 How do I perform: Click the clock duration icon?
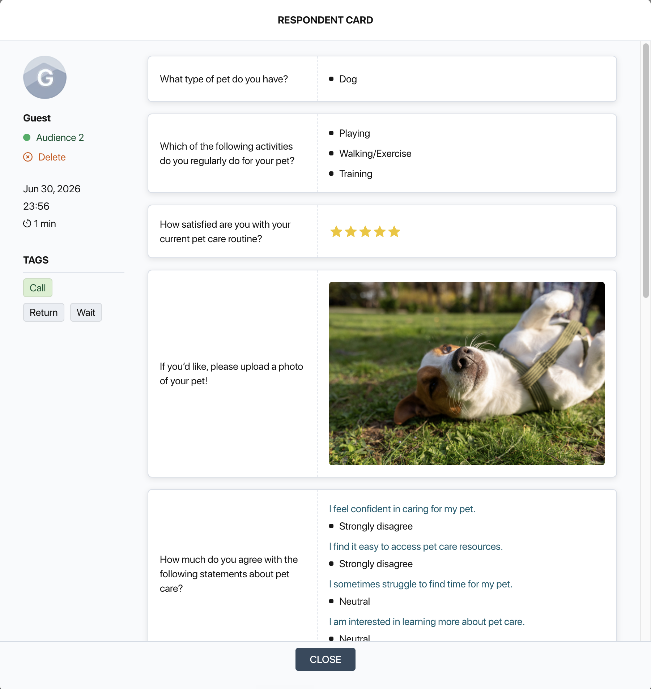coord(27,223)
